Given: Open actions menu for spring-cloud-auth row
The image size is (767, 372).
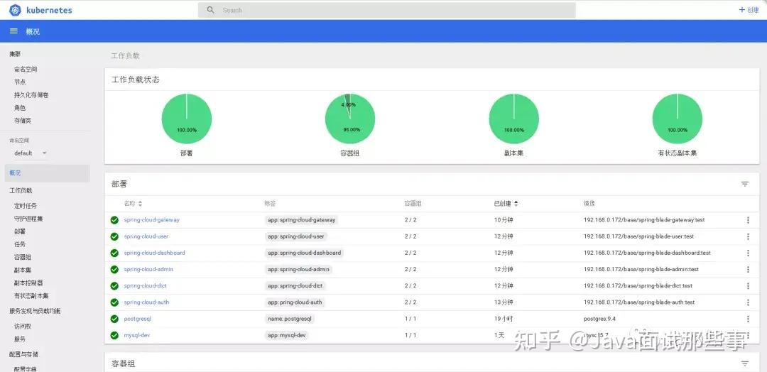Looking at the screenshot, I should tap(747, 302).
